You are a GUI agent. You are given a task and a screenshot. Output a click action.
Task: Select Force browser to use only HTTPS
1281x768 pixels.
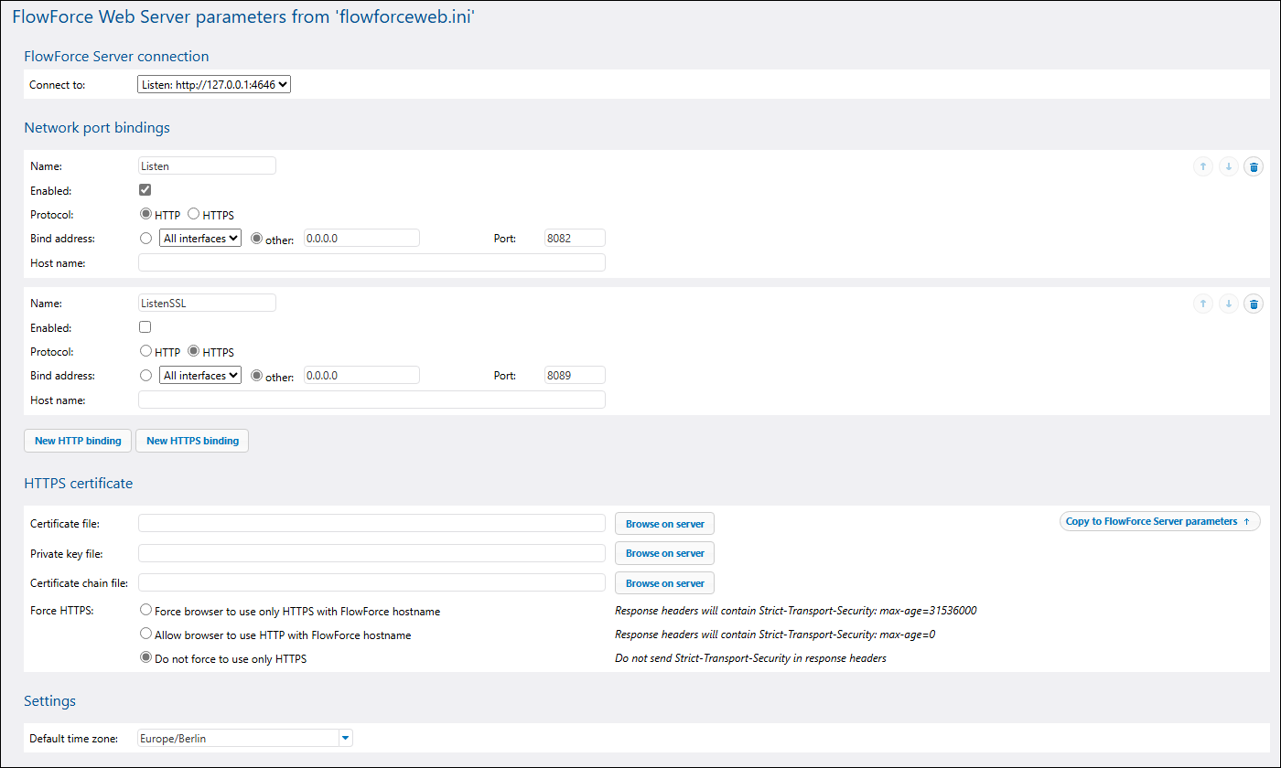click(145, 610)
